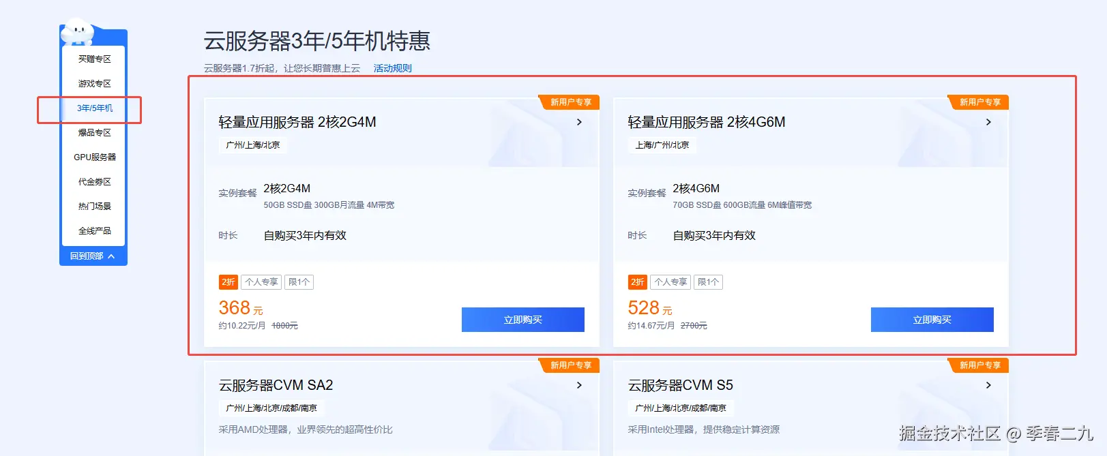Click the 采用Intel处理器 description text
Image resolution: width=1107 pixels, height=456 pixels.
703,429
